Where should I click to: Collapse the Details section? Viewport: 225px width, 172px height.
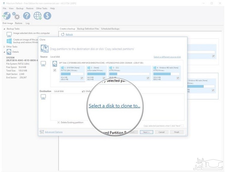point(4,52)
